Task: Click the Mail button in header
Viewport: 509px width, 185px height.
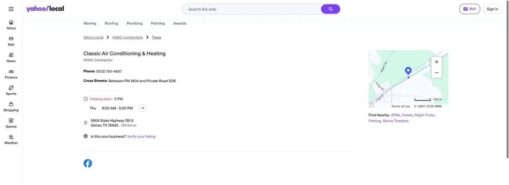Action: [470, 9]
